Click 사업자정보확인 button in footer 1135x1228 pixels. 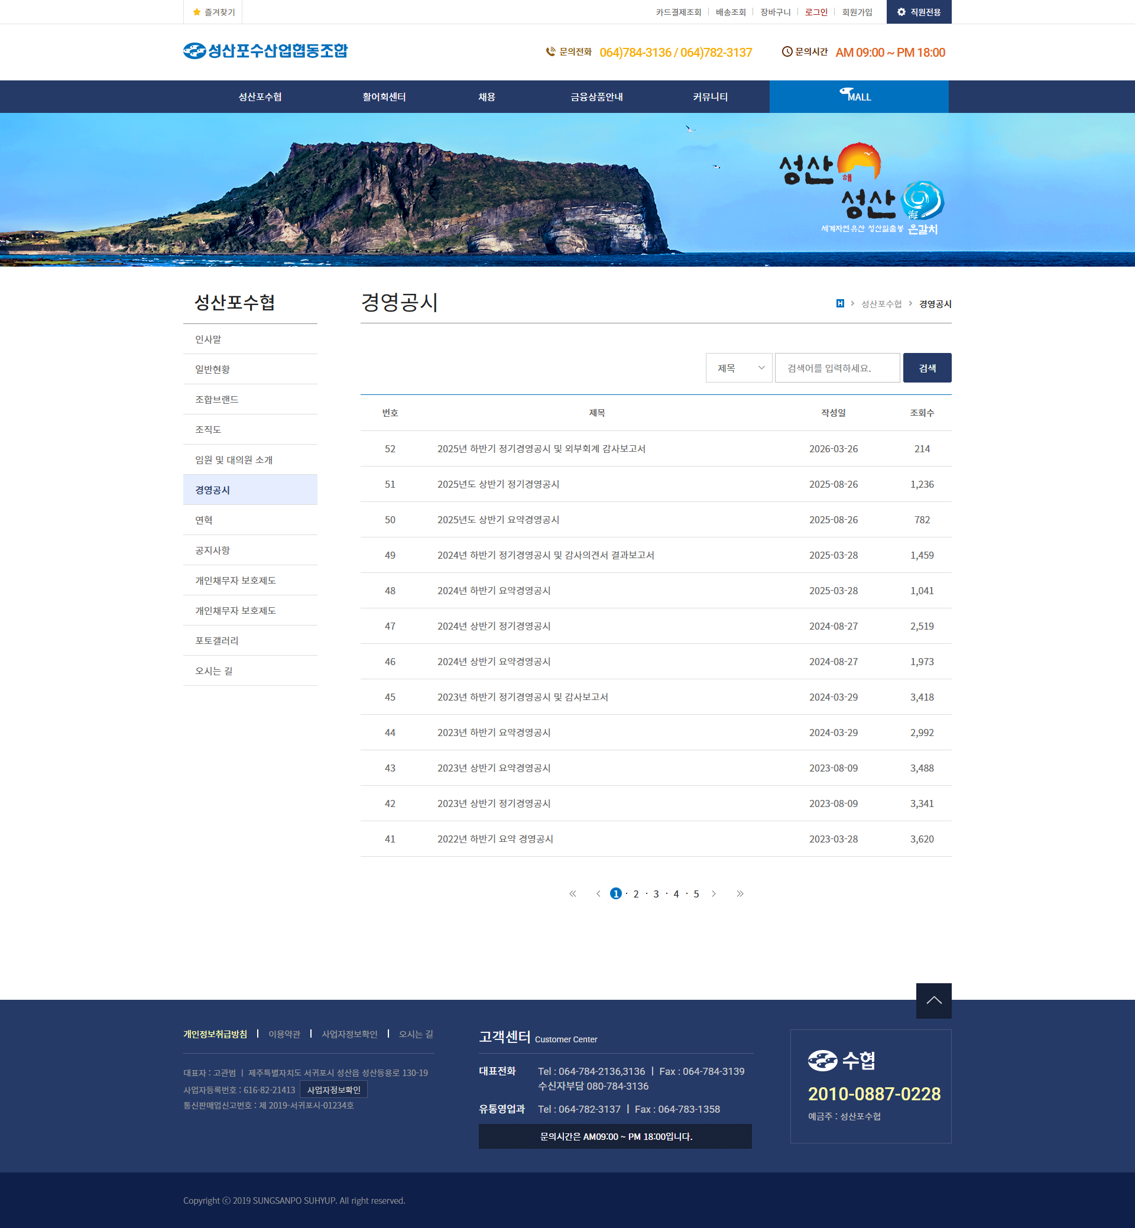333,1090
